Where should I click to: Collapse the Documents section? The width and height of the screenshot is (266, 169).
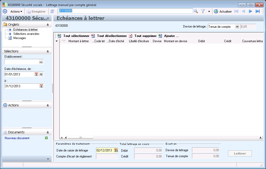pyautogui.click(x=48, y=132)
